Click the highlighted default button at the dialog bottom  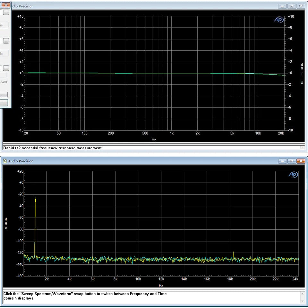point(4,103)
